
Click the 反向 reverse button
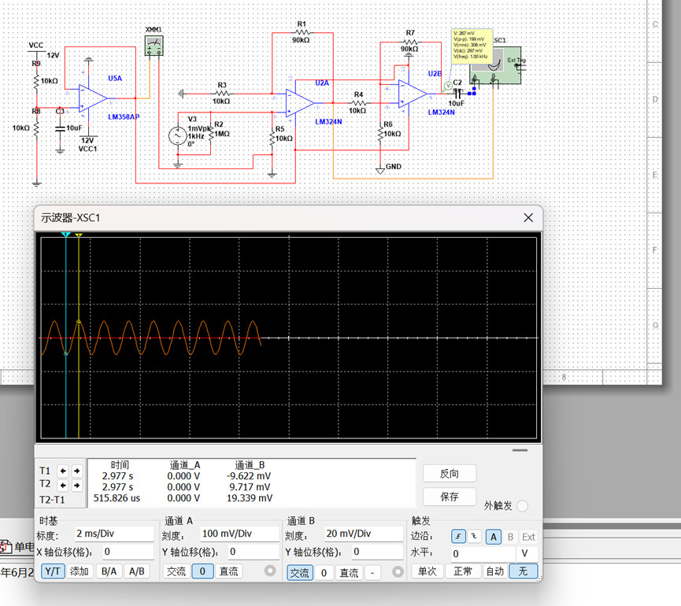[x=450, y=474]
